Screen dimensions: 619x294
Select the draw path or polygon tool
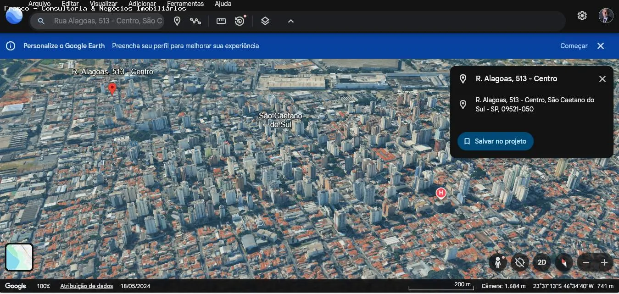(195, 21)
